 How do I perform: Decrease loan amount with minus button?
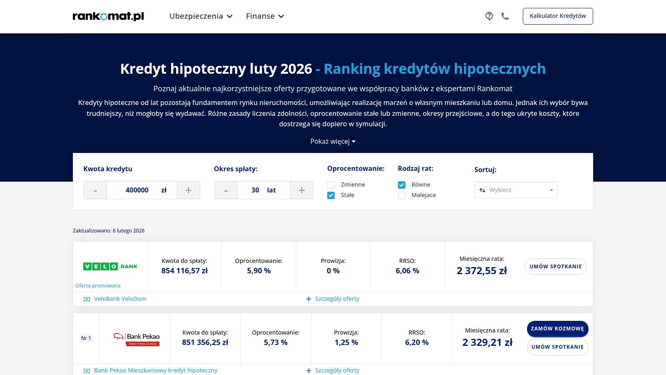coord(95,190)
